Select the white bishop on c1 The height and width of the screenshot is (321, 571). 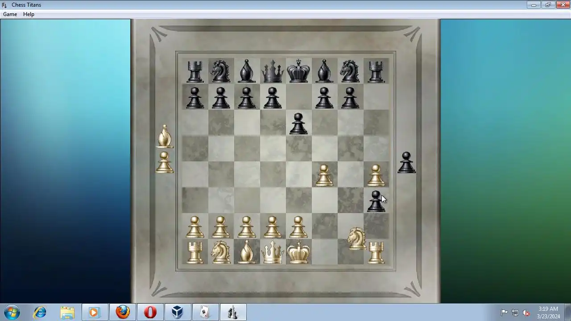coord(247,252)
